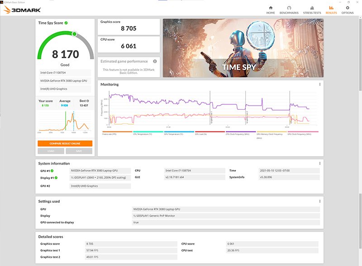This screenshot has height=266, width=362.
Task: Click the Display #1 resolution field
Action: (100, 177)
